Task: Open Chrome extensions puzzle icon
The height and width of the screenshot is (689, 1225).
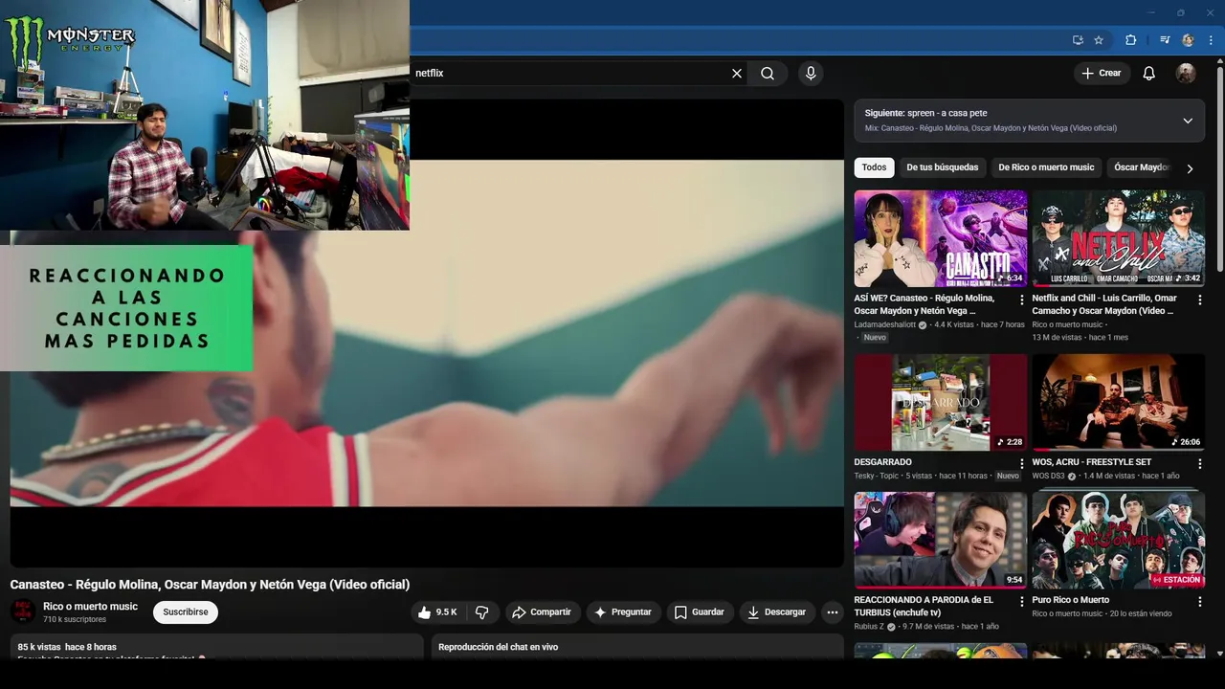Action: 1130,40
